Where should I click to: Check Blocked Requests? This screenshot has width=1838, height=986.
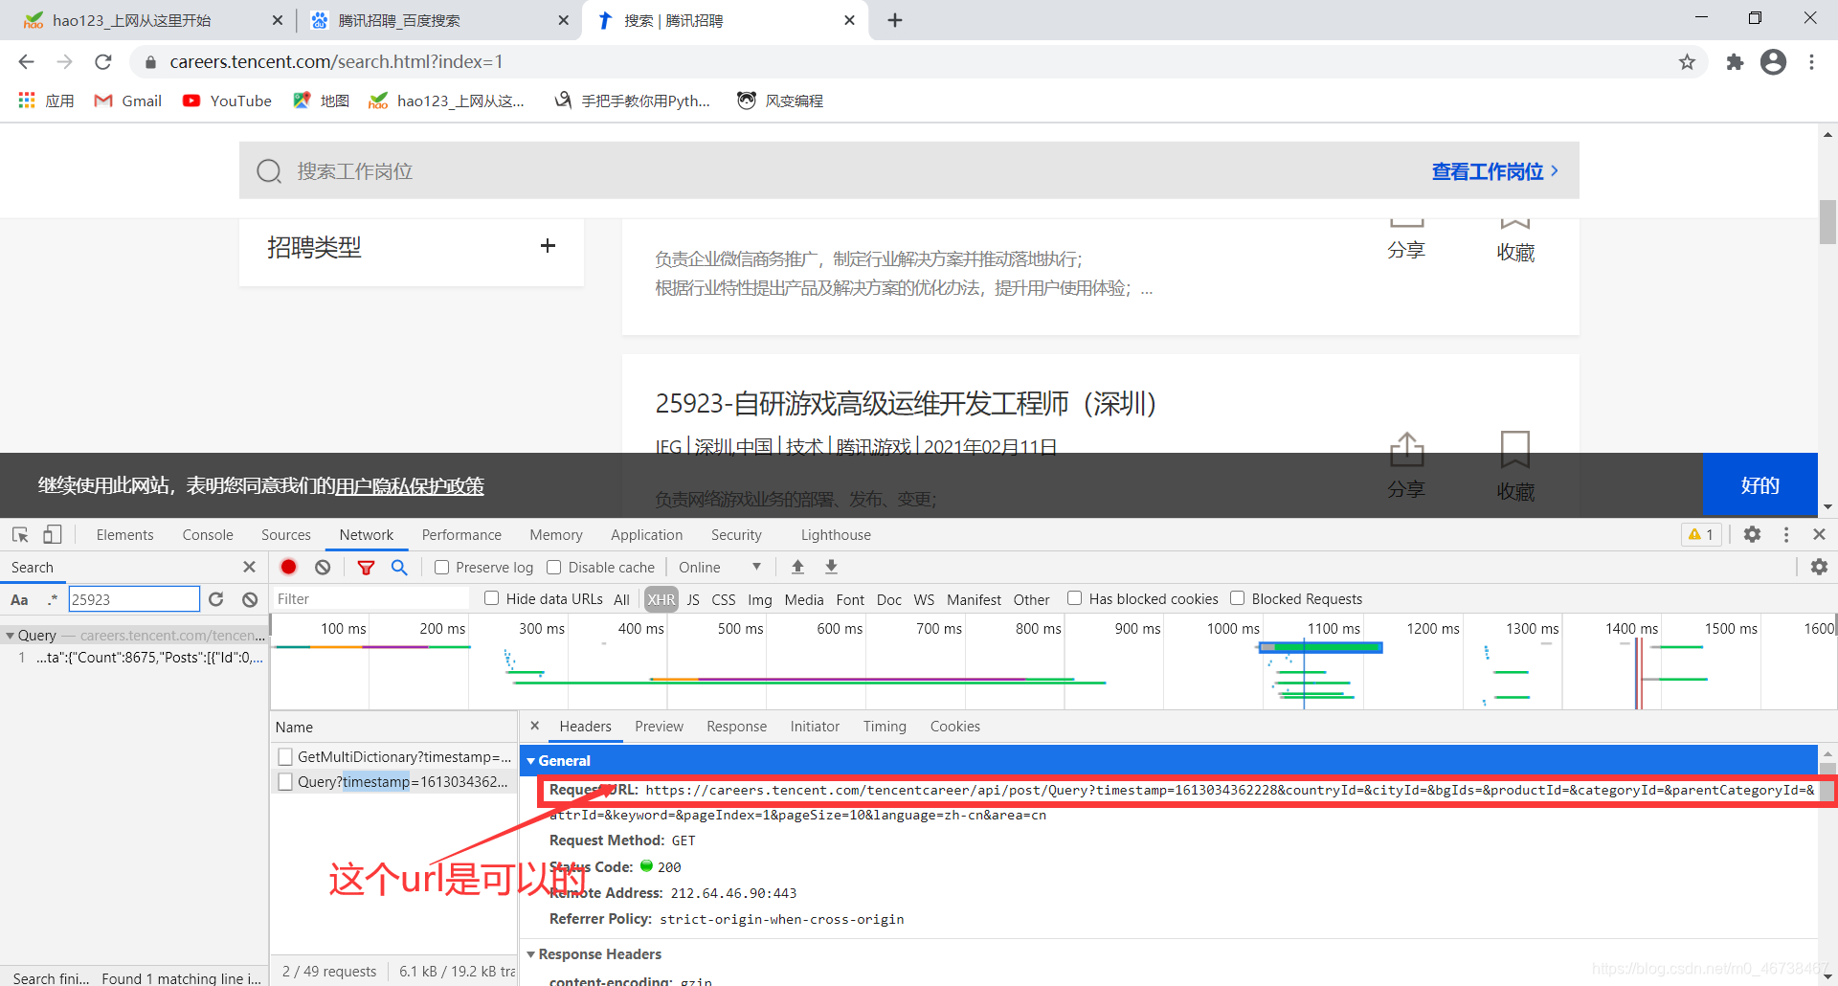1238,598
